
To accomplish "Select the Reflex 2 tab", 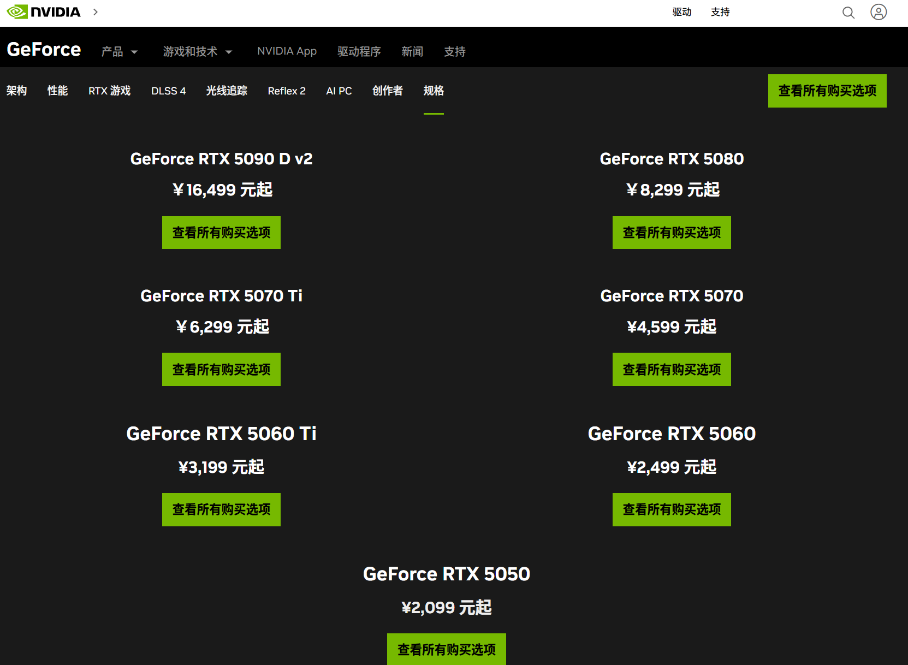I will coord(287,91).
